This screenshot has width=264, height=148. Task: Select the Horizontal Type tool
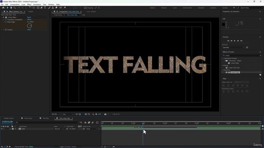[45, 8]
